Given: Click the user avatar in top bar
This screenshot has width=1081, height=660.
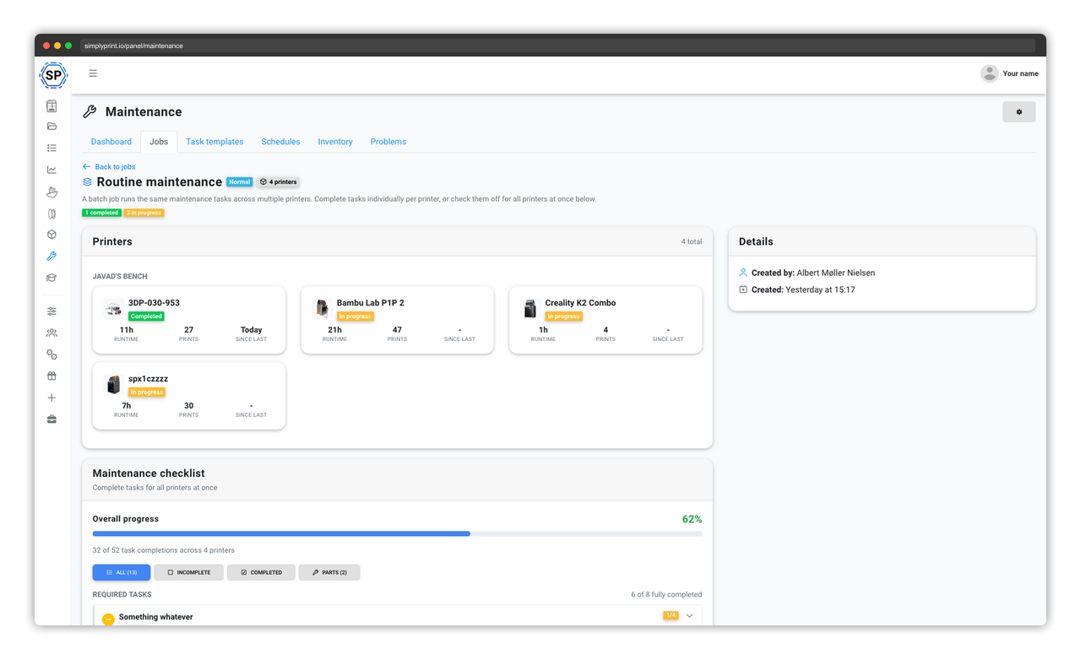Looking at the screenshot, I should [989, 73].
